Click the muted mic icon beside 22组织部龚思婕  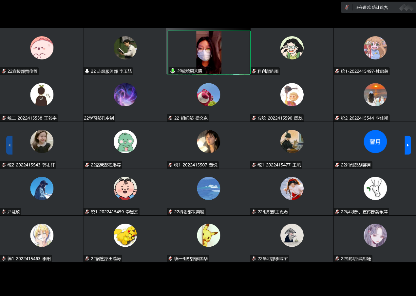[x=337, y=259]
